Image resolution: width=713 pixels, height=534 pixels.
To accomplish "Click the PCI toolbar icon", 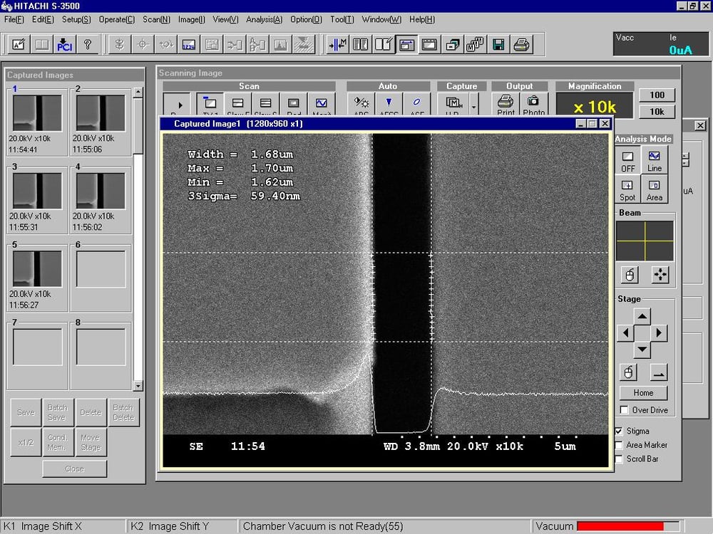I will coord(65,45).
